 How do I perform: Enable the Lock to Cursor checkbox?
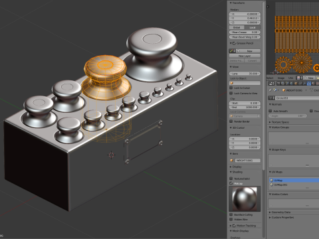tap(231, 88)
